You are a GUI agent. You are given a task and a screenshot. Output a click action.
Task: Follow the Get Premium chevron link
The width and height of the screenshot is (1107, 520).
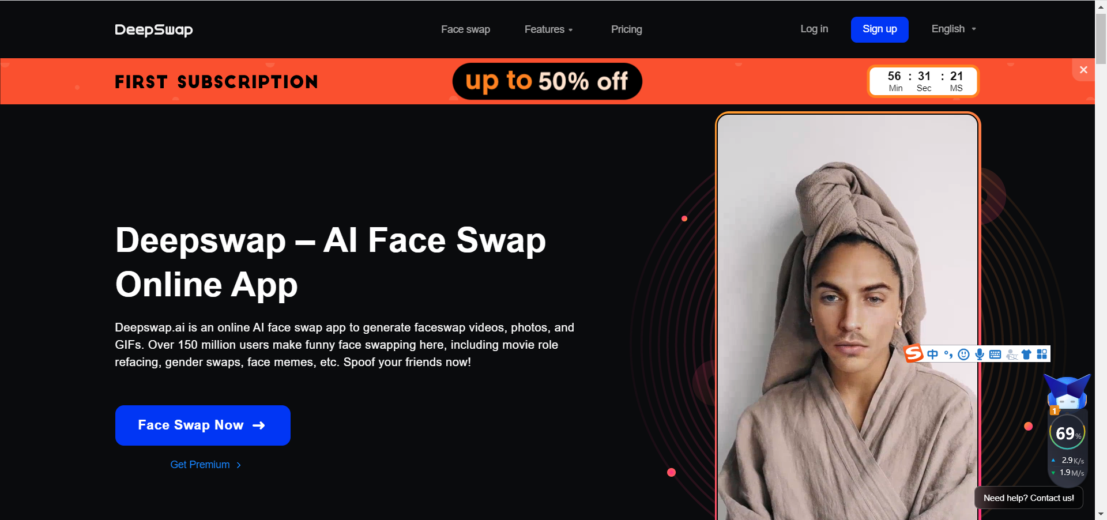[x=206, y=465]
